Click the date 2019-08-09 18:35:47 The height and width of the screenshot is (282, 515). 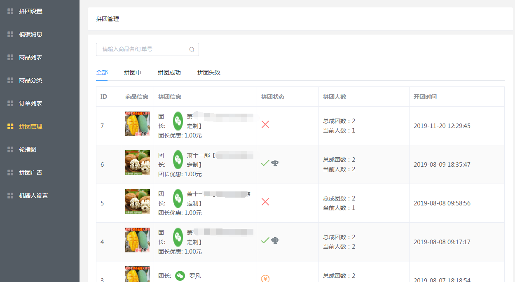[x=442, y=165]
